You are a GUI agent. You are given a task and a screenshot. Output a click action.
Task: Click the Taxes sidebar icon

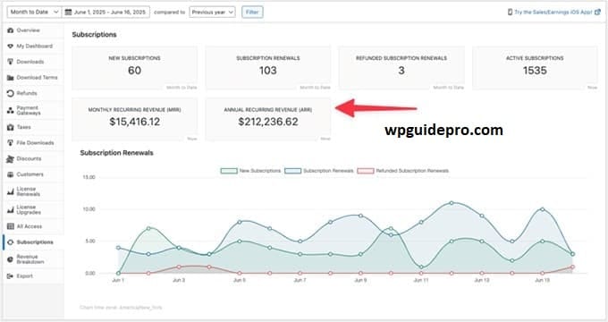click(x=11, y=127)
